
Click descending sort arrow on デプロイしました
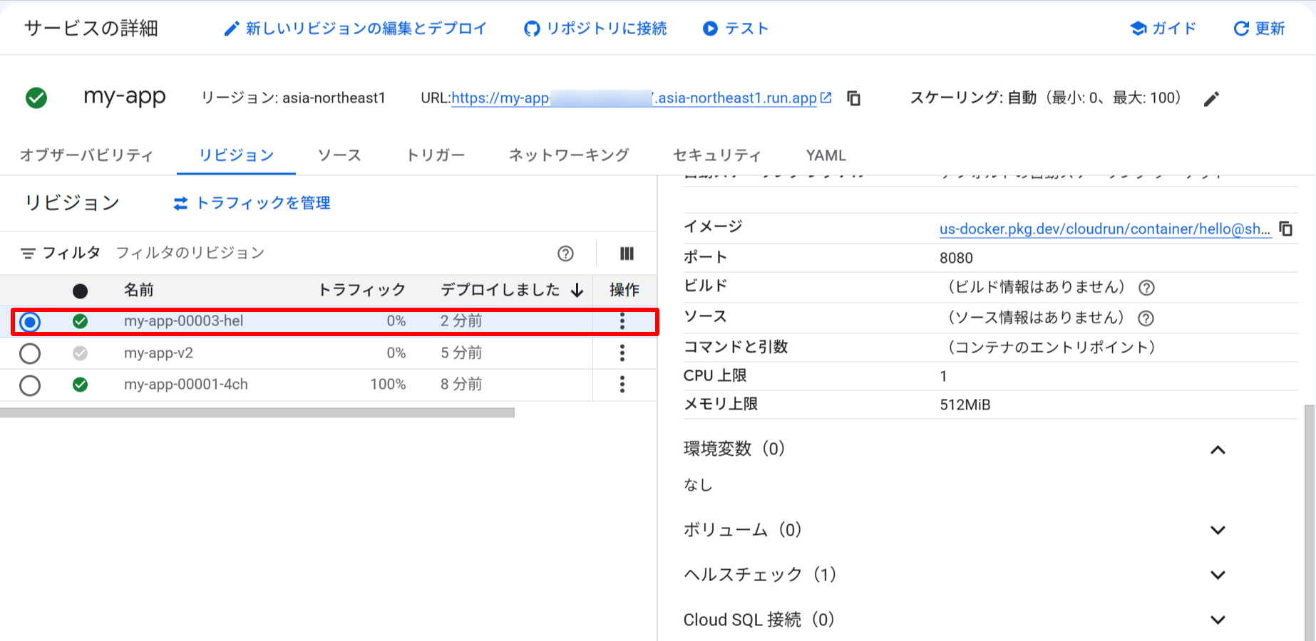pyautogui.click(x=577, y=291)
